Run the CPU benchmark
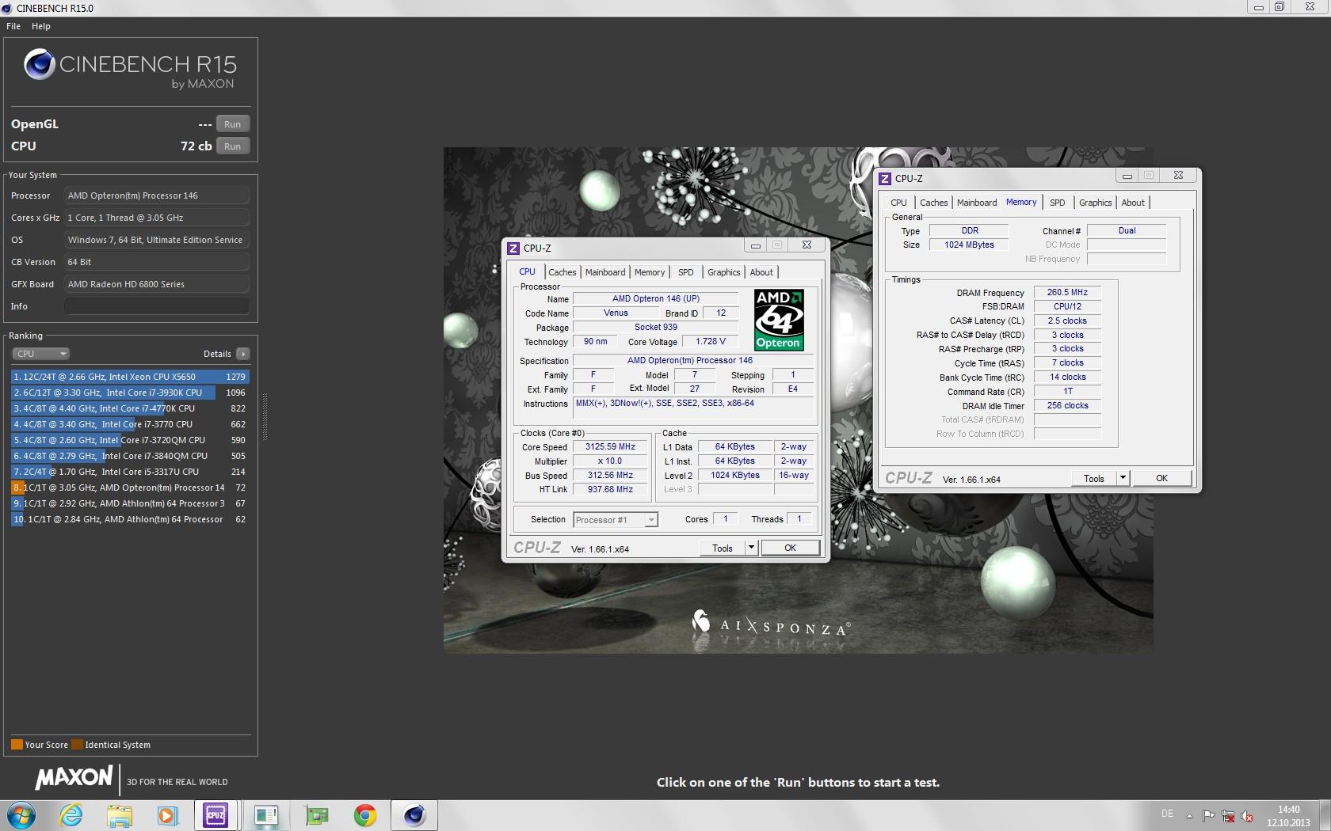 pos(232,146)
